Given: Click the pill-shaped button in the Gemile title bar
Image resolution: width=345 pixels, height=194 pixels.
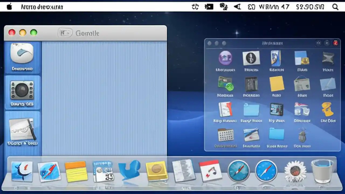Looking at the screenshot, I should pyautogui.click(x=65, y=33).
